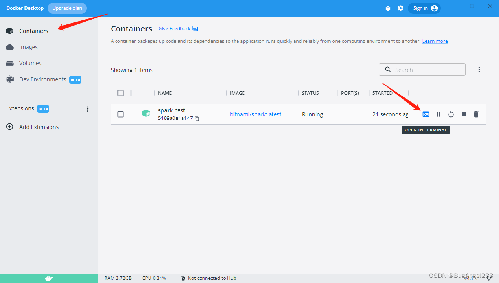Image resolution: width=499 pixels, height=283 pixels.
Task: Pause the spark_test container
Action: point(438,114)
